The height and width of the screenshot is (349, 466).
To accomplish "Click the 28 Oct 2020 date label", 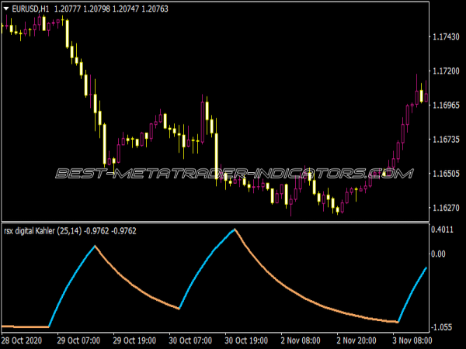I will (x=23, y=340).
